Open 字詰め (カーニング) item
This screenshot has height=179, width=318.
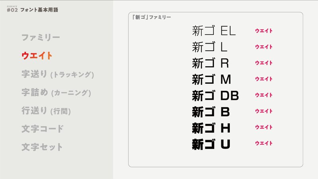(56, 92)
